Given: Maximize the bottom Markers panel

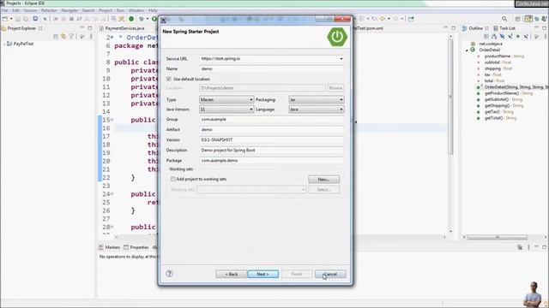Looking at the screenshot, I should [x=544, y=247].
